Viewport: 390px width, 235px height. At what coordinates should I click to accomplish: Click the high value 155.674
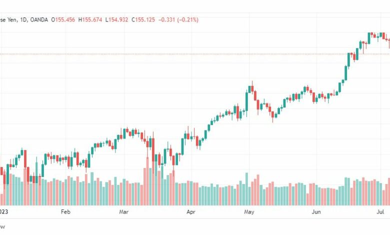(x=92, y=19)
